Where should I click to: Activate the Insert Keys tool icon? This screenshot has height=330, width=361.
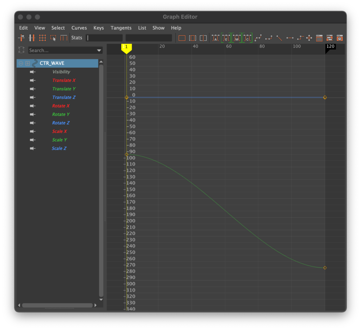(x=32, y=38)
